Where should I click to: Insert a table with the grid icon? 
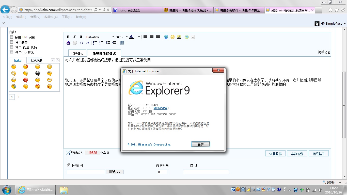122,43
